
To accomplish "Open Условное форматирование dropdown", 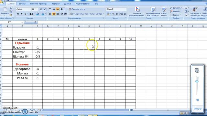I will tap(137, 12).
